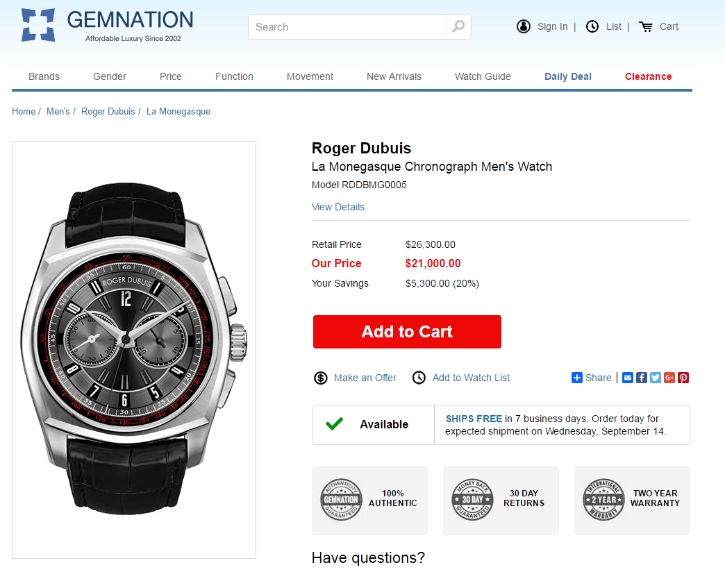Click the Sign In user icon
Screen dimensions: 725x572
point(524,26)
